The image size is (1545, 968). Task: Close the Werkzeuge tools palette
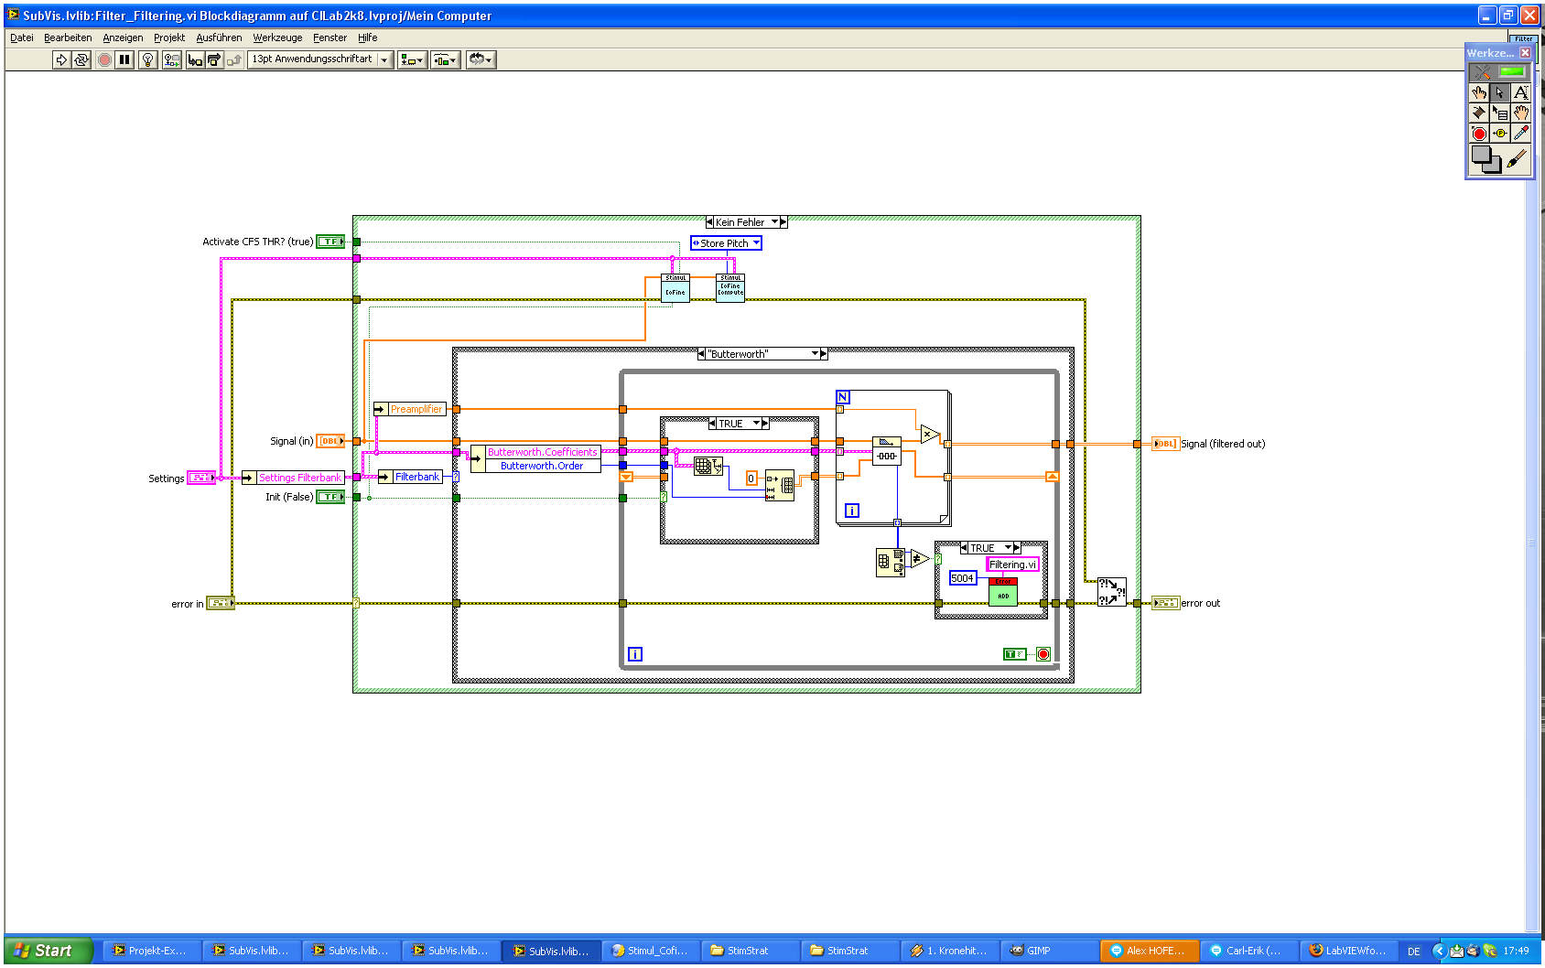click(1525, 53)
